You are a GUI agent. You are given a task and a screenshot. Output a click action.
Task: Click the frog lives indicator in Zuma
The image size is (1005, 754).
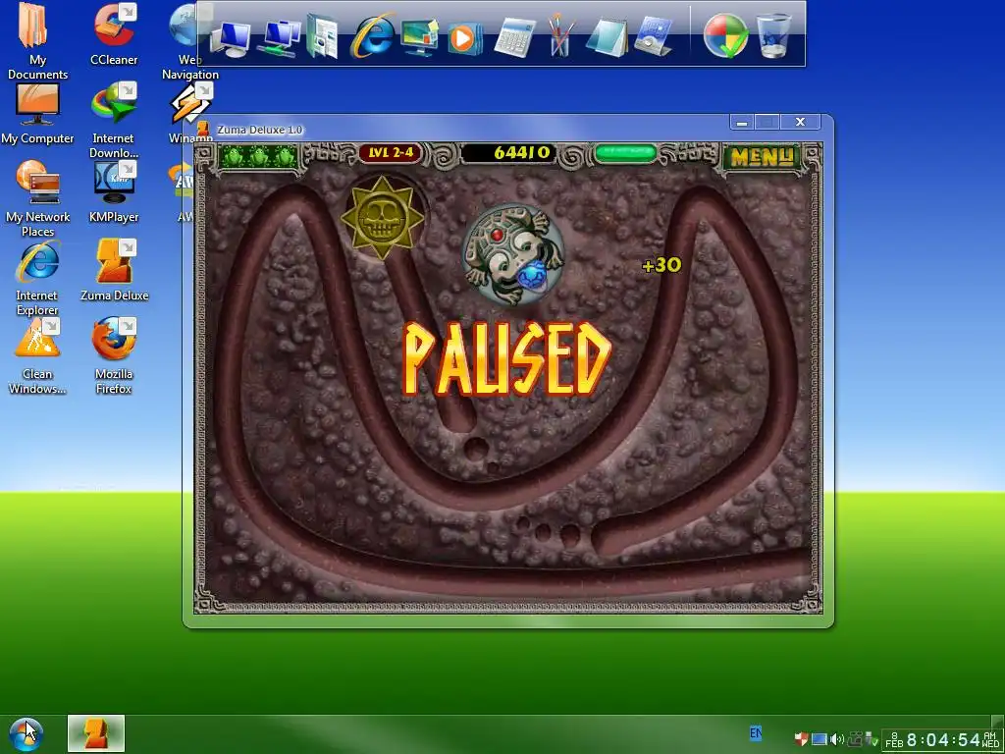(x=259, y=156)
